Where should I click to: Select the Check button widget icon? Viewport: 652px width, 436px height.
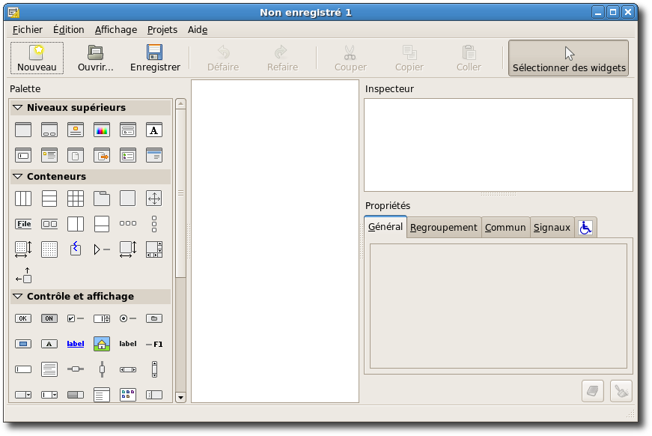pos(76,318)
